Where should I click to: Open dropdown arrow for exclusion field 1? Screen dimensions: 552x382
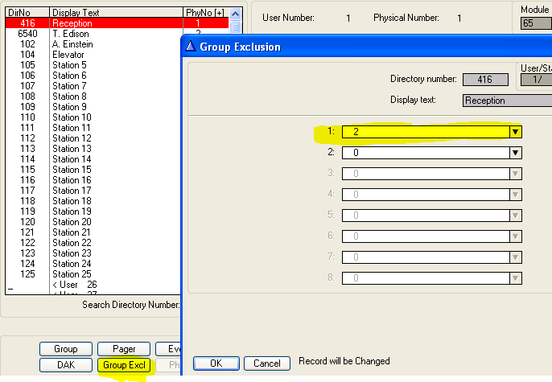(515, 131)
